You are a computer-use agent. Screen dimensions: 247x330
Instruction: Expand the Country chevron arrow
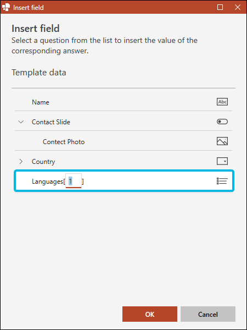coord(21,161)
